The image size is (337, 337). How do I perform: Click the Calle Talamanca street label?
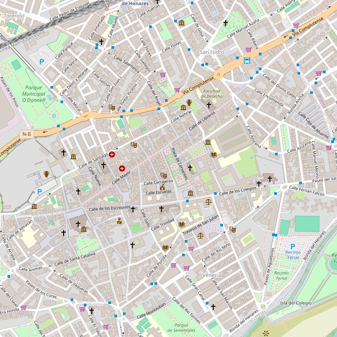(x=127, y=64)
